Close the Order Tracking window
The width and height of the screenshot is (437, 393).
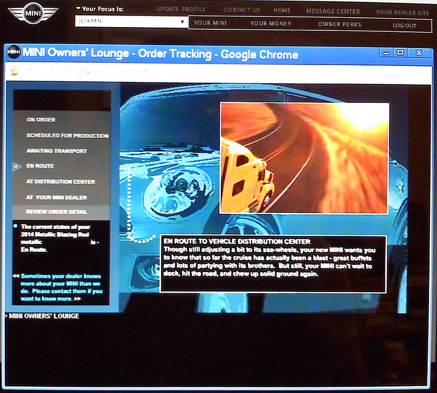(x=419, y=53)
